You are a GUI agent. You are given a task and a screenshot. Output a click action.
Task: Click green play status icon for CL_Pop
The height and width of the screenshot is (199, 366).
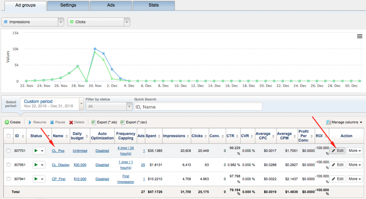36,151
